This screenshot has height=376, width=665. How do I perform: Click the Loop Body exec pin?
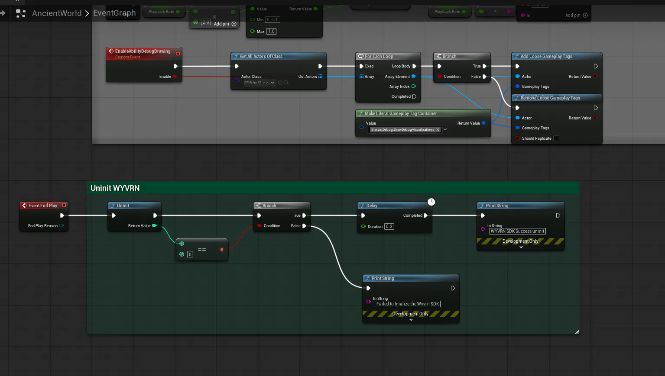pyautogui.click(x=414, y=66)
